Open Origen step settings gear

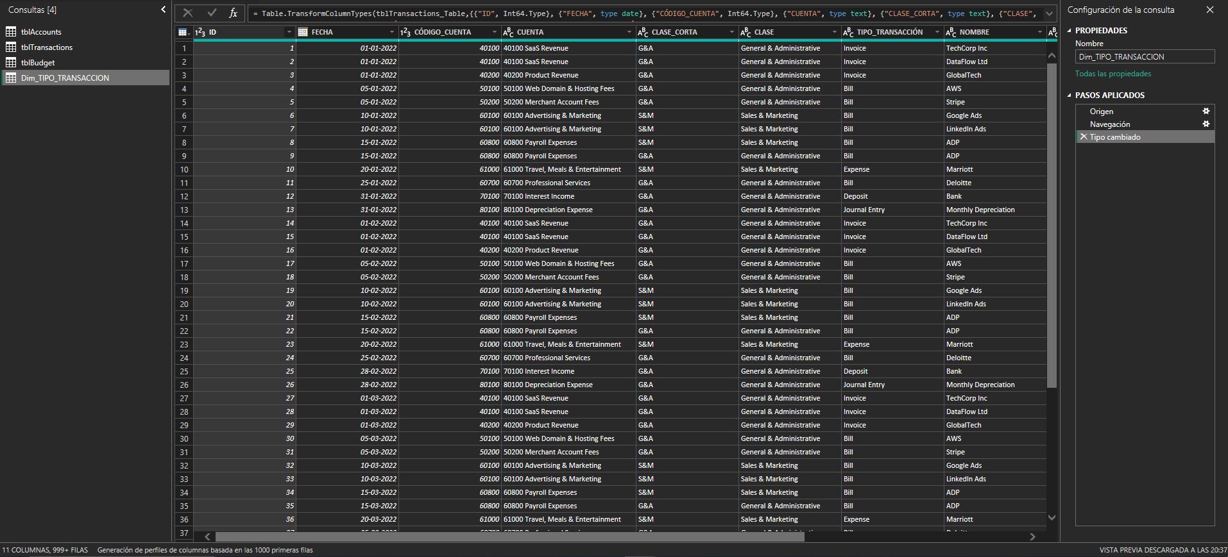tap(1206, 111)
